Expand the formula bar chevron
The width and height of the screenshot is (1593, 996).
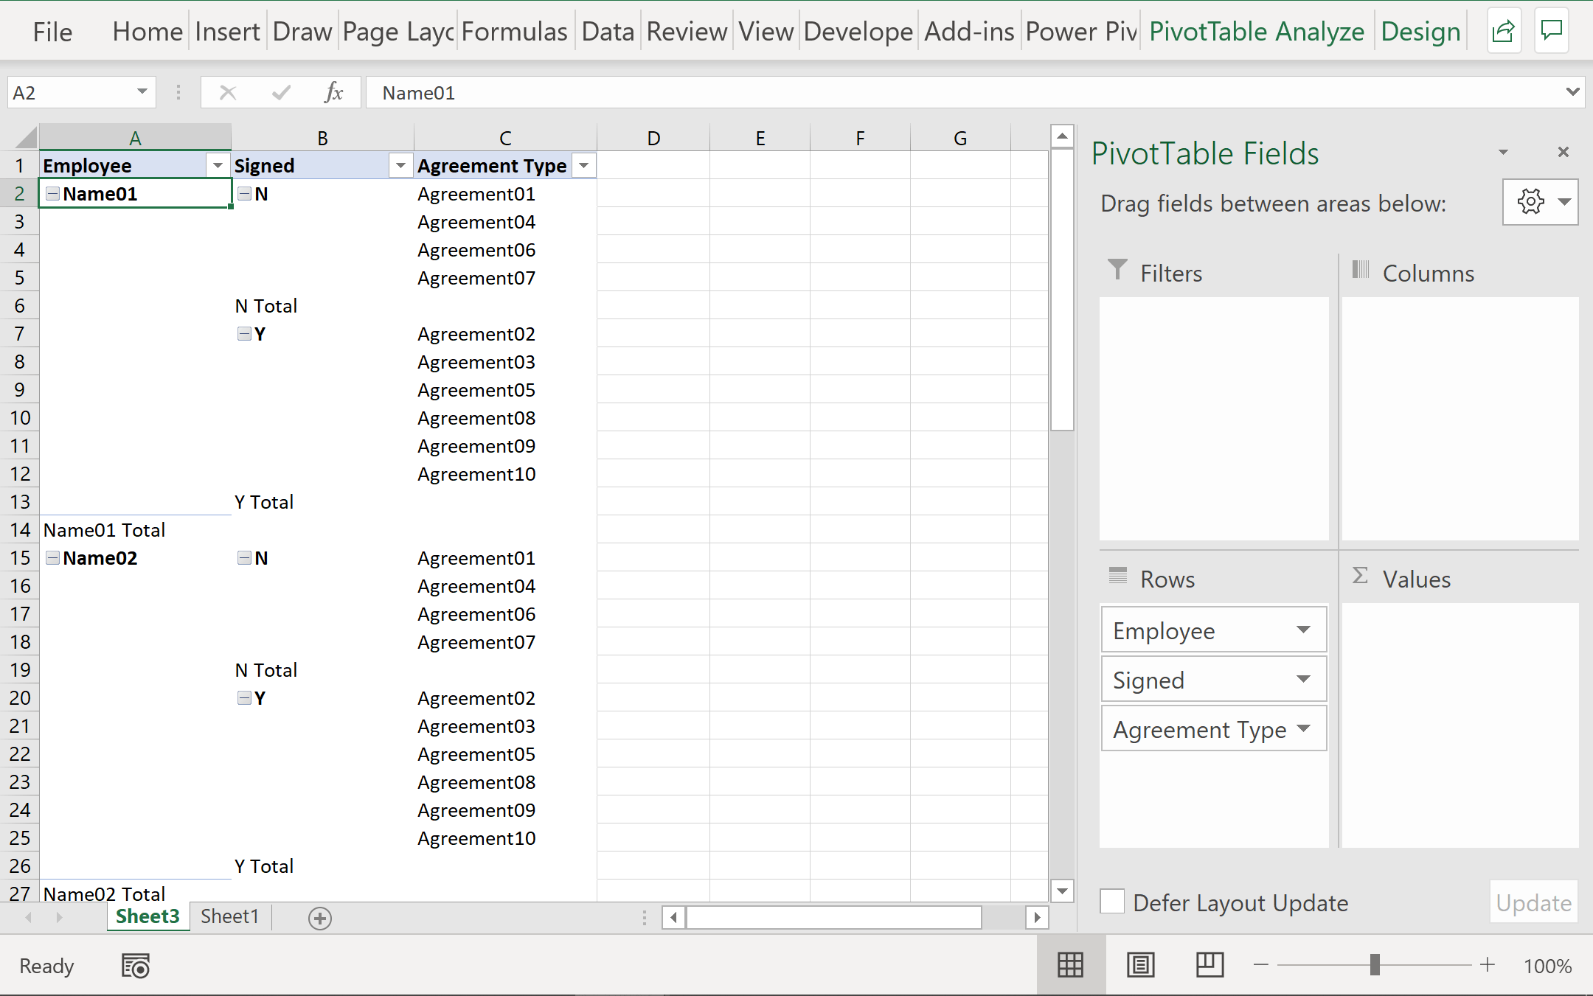1572,92
